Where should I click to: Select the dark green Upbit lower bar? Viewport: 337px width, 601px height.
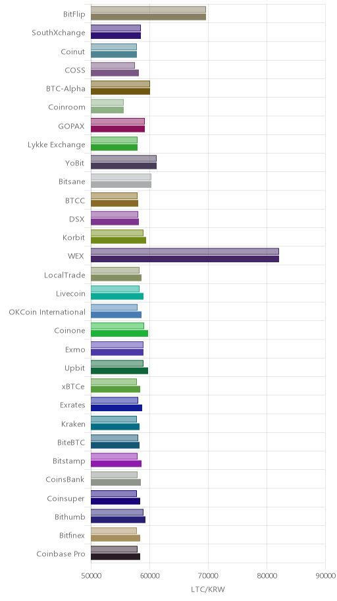pos(120,370)
